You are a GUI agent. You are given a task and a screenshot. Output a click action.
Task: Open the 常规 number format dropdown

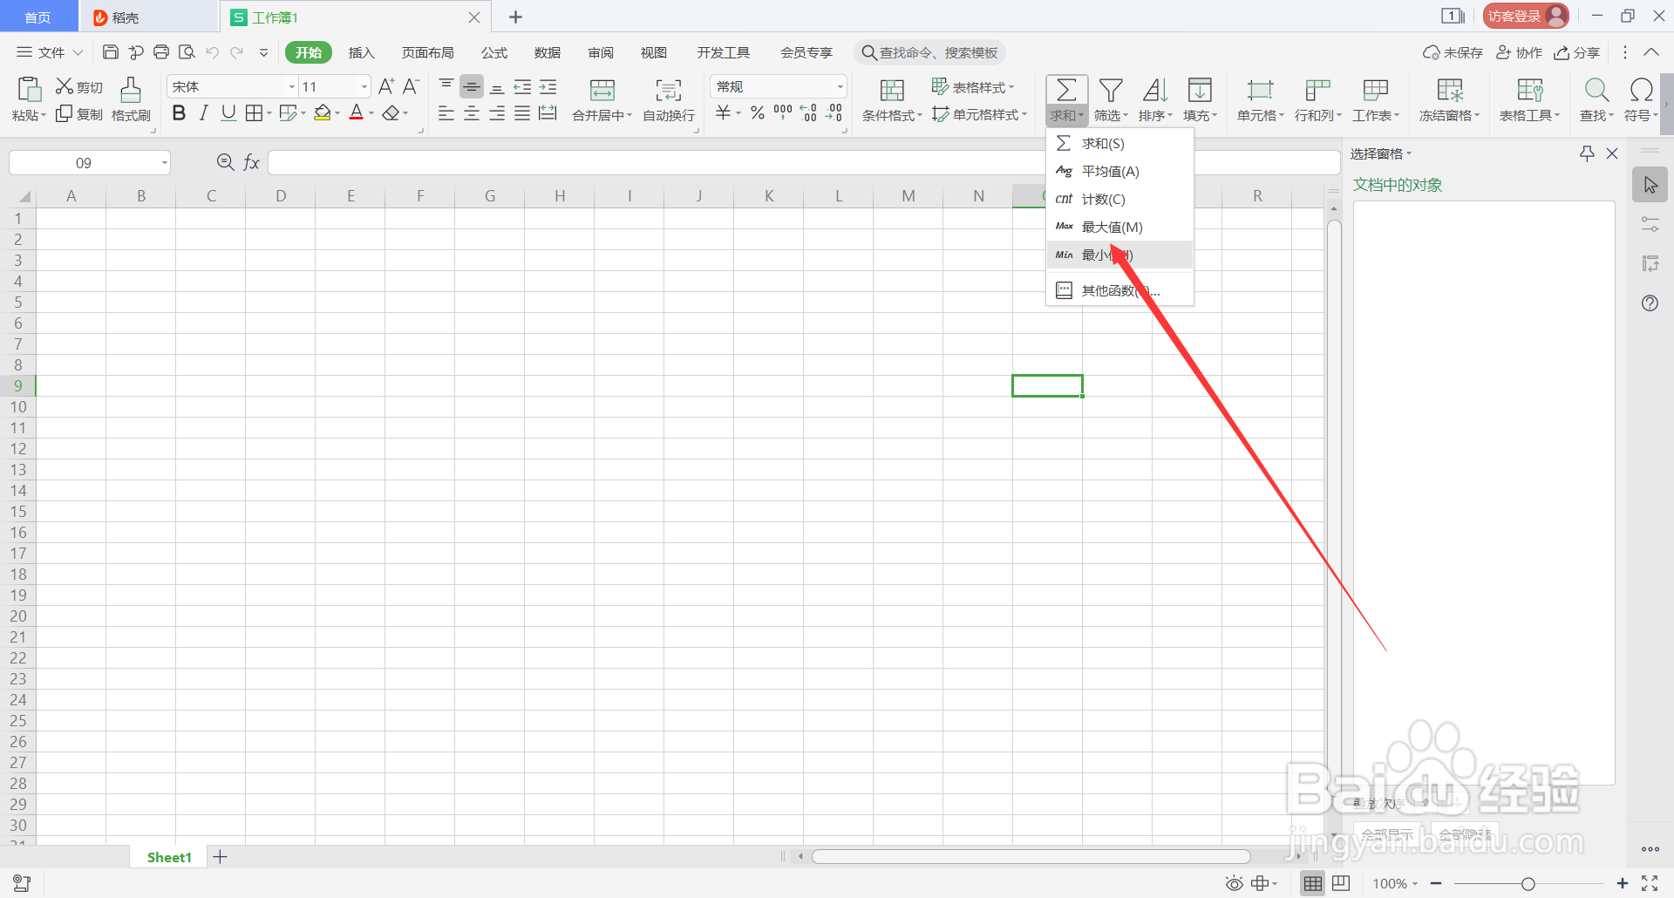click(838, 85)
